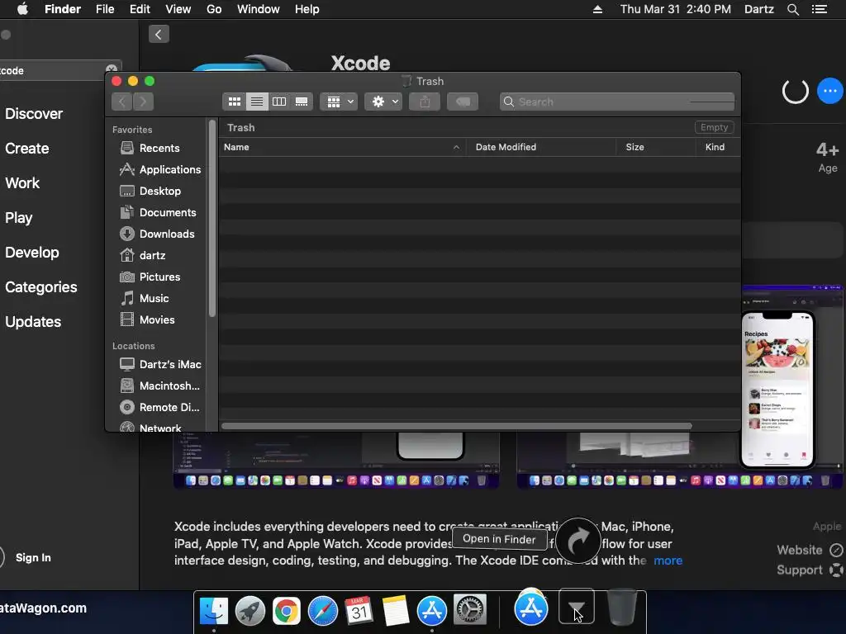The image size is (846, 634).
Task: Select Remote Disc in Locations
Action: pos(159,408)
